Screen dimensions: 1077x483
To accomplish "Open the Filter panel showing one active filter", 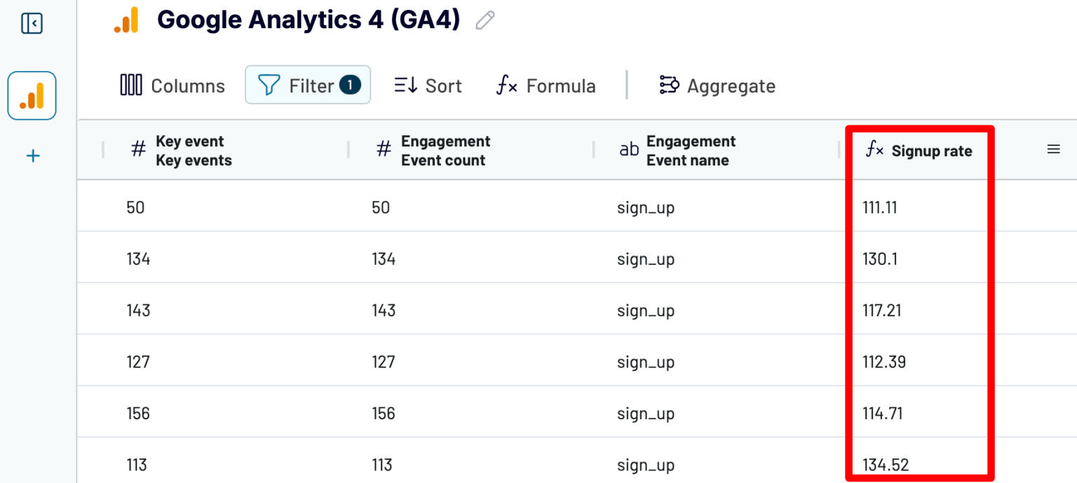I will [x=307, y=84].
